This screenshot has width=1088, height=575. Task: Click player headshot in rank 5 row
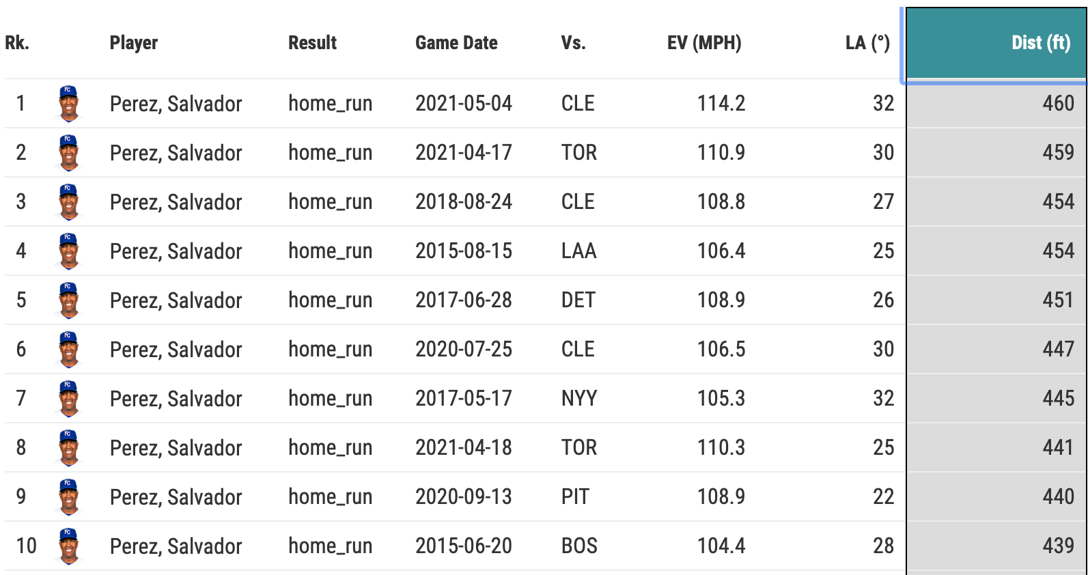coord(68,300)
